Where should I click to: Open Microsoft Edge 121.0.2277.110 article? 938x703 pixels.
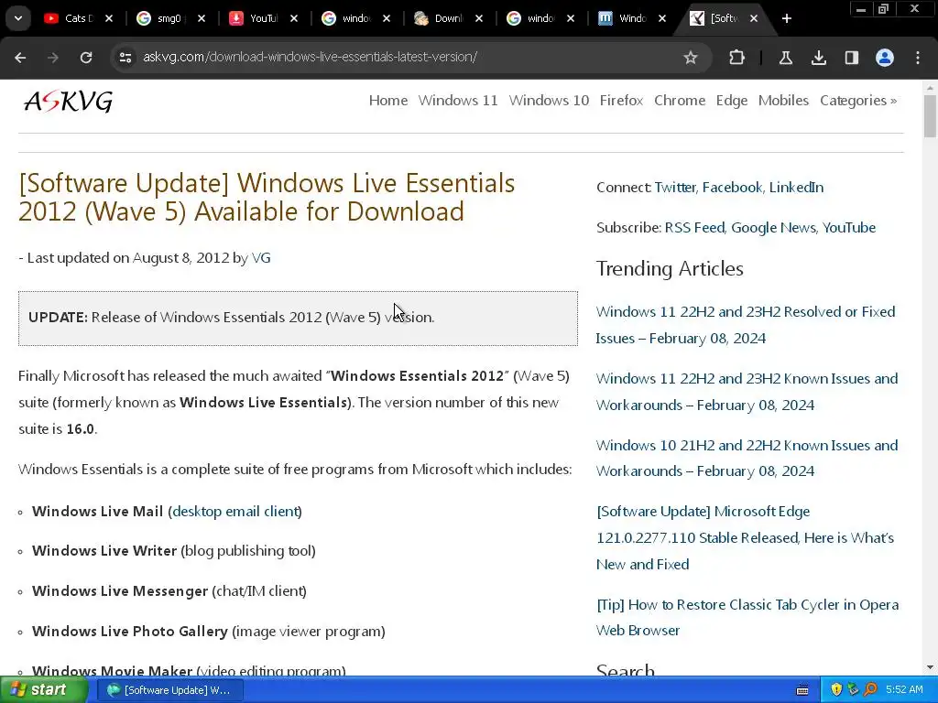[746, 537]
